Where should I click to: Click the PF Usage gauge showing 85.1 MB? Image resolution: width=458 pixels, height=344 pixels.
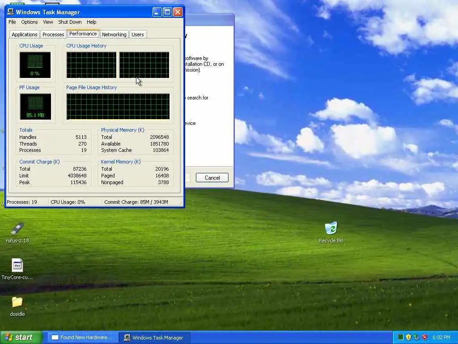35,107
